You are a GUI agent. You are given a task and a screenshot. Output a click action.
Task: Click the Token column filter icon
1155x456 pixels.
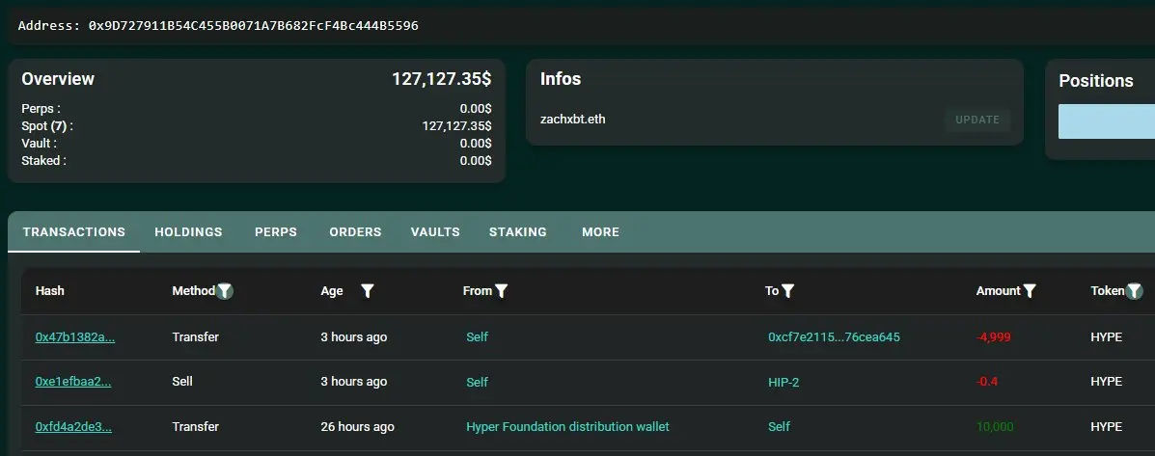coord(1135,290)
